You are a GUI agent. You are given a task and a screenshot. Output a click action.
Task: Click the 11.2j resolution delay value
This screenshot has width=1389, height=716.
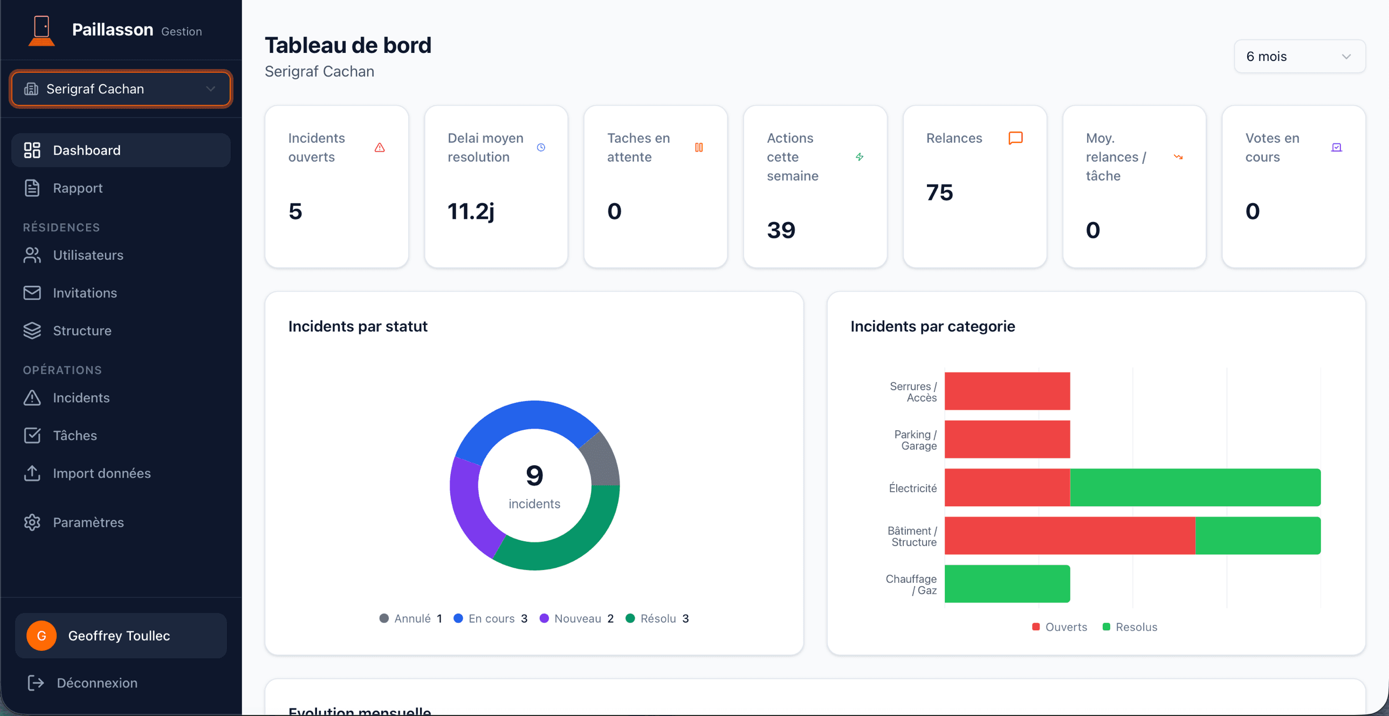coord(471,211)
